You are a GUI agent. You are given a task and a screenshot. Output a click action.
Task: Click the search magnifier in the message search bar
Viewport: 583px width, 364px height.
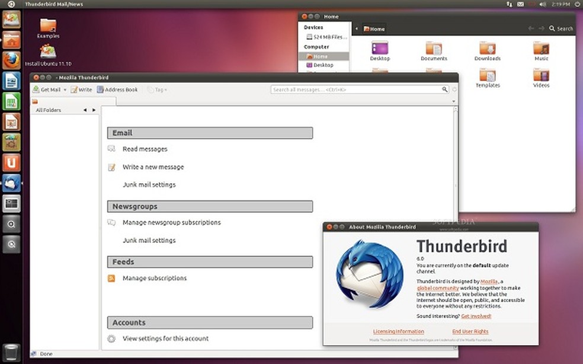click(444, 90)
